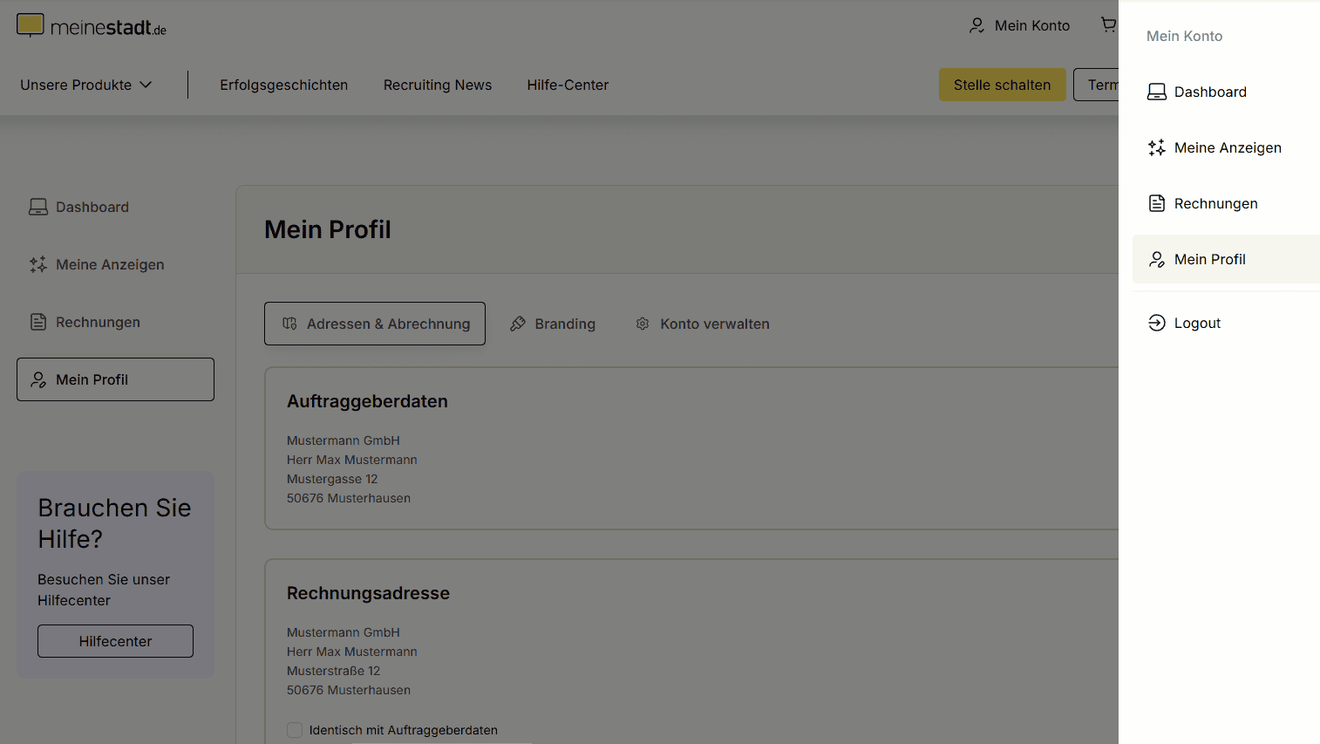Switch to the Branding tab

click(x=553, y=324)
